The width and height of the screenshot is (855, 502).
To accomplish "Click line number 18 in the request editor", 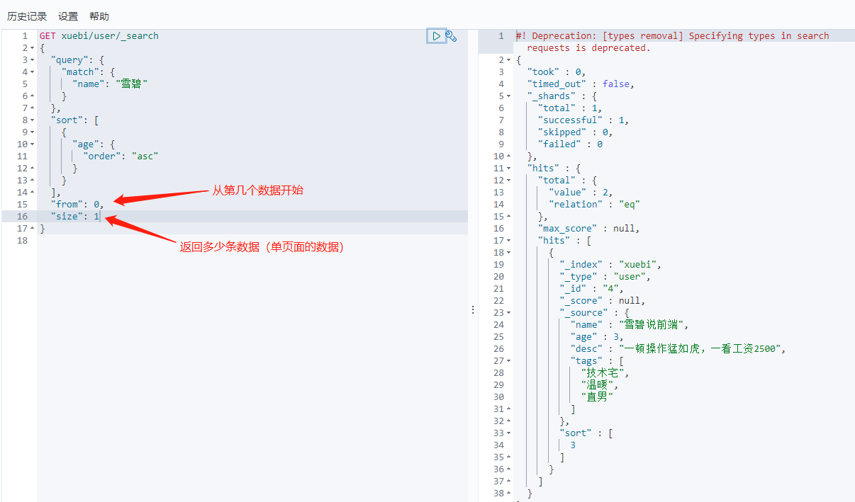I will coord(22,241).
